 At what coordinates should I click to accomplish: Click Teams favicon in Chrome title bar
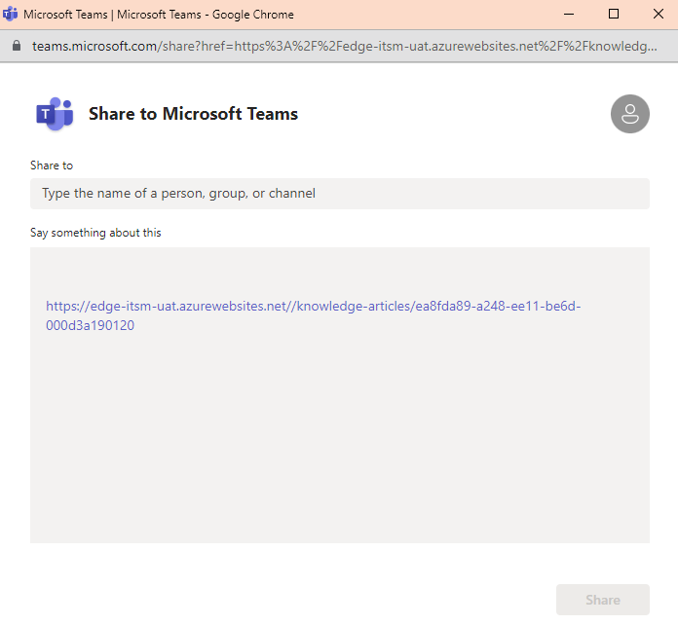[x=10, y=15]
